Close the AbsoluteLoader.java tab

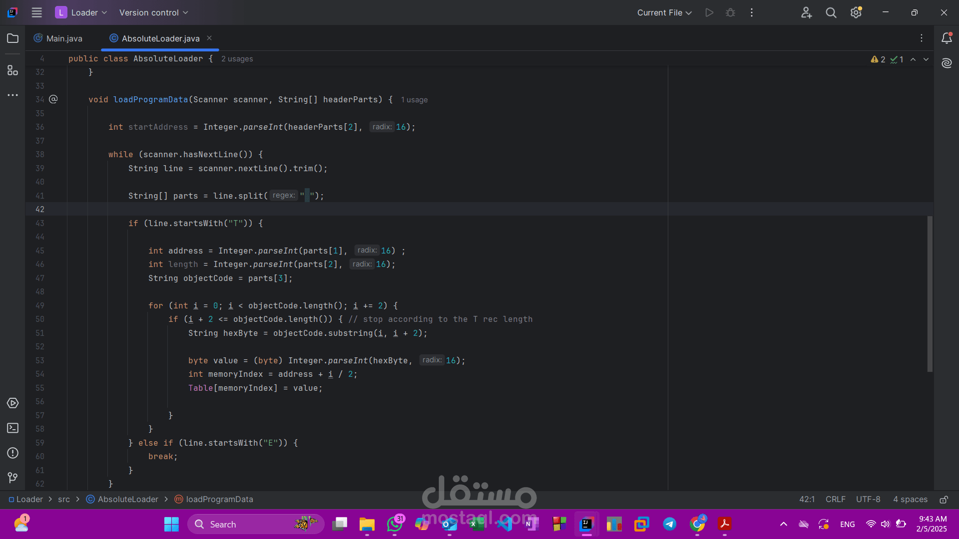point(209,38)
